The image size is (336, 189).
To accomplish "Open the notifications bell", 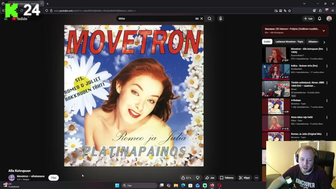I will (x=319, y=19).
